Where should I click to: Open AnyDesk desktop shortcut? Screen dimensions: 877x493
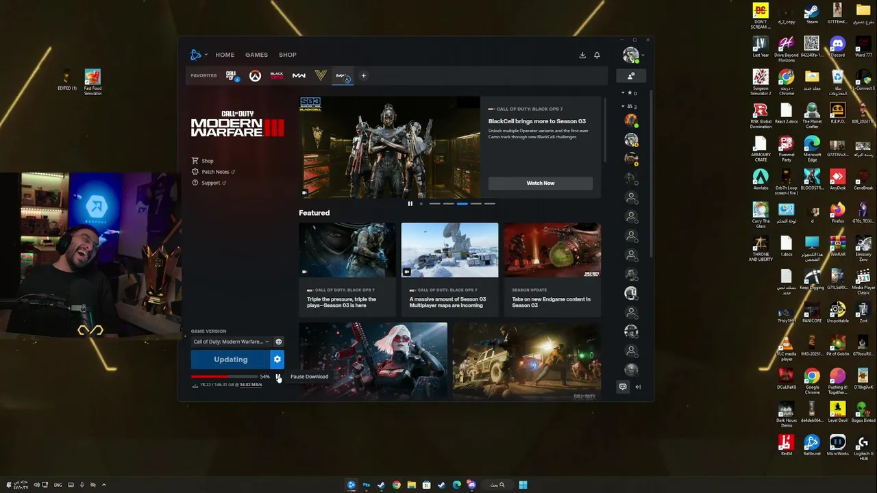(x=837, y=181)
